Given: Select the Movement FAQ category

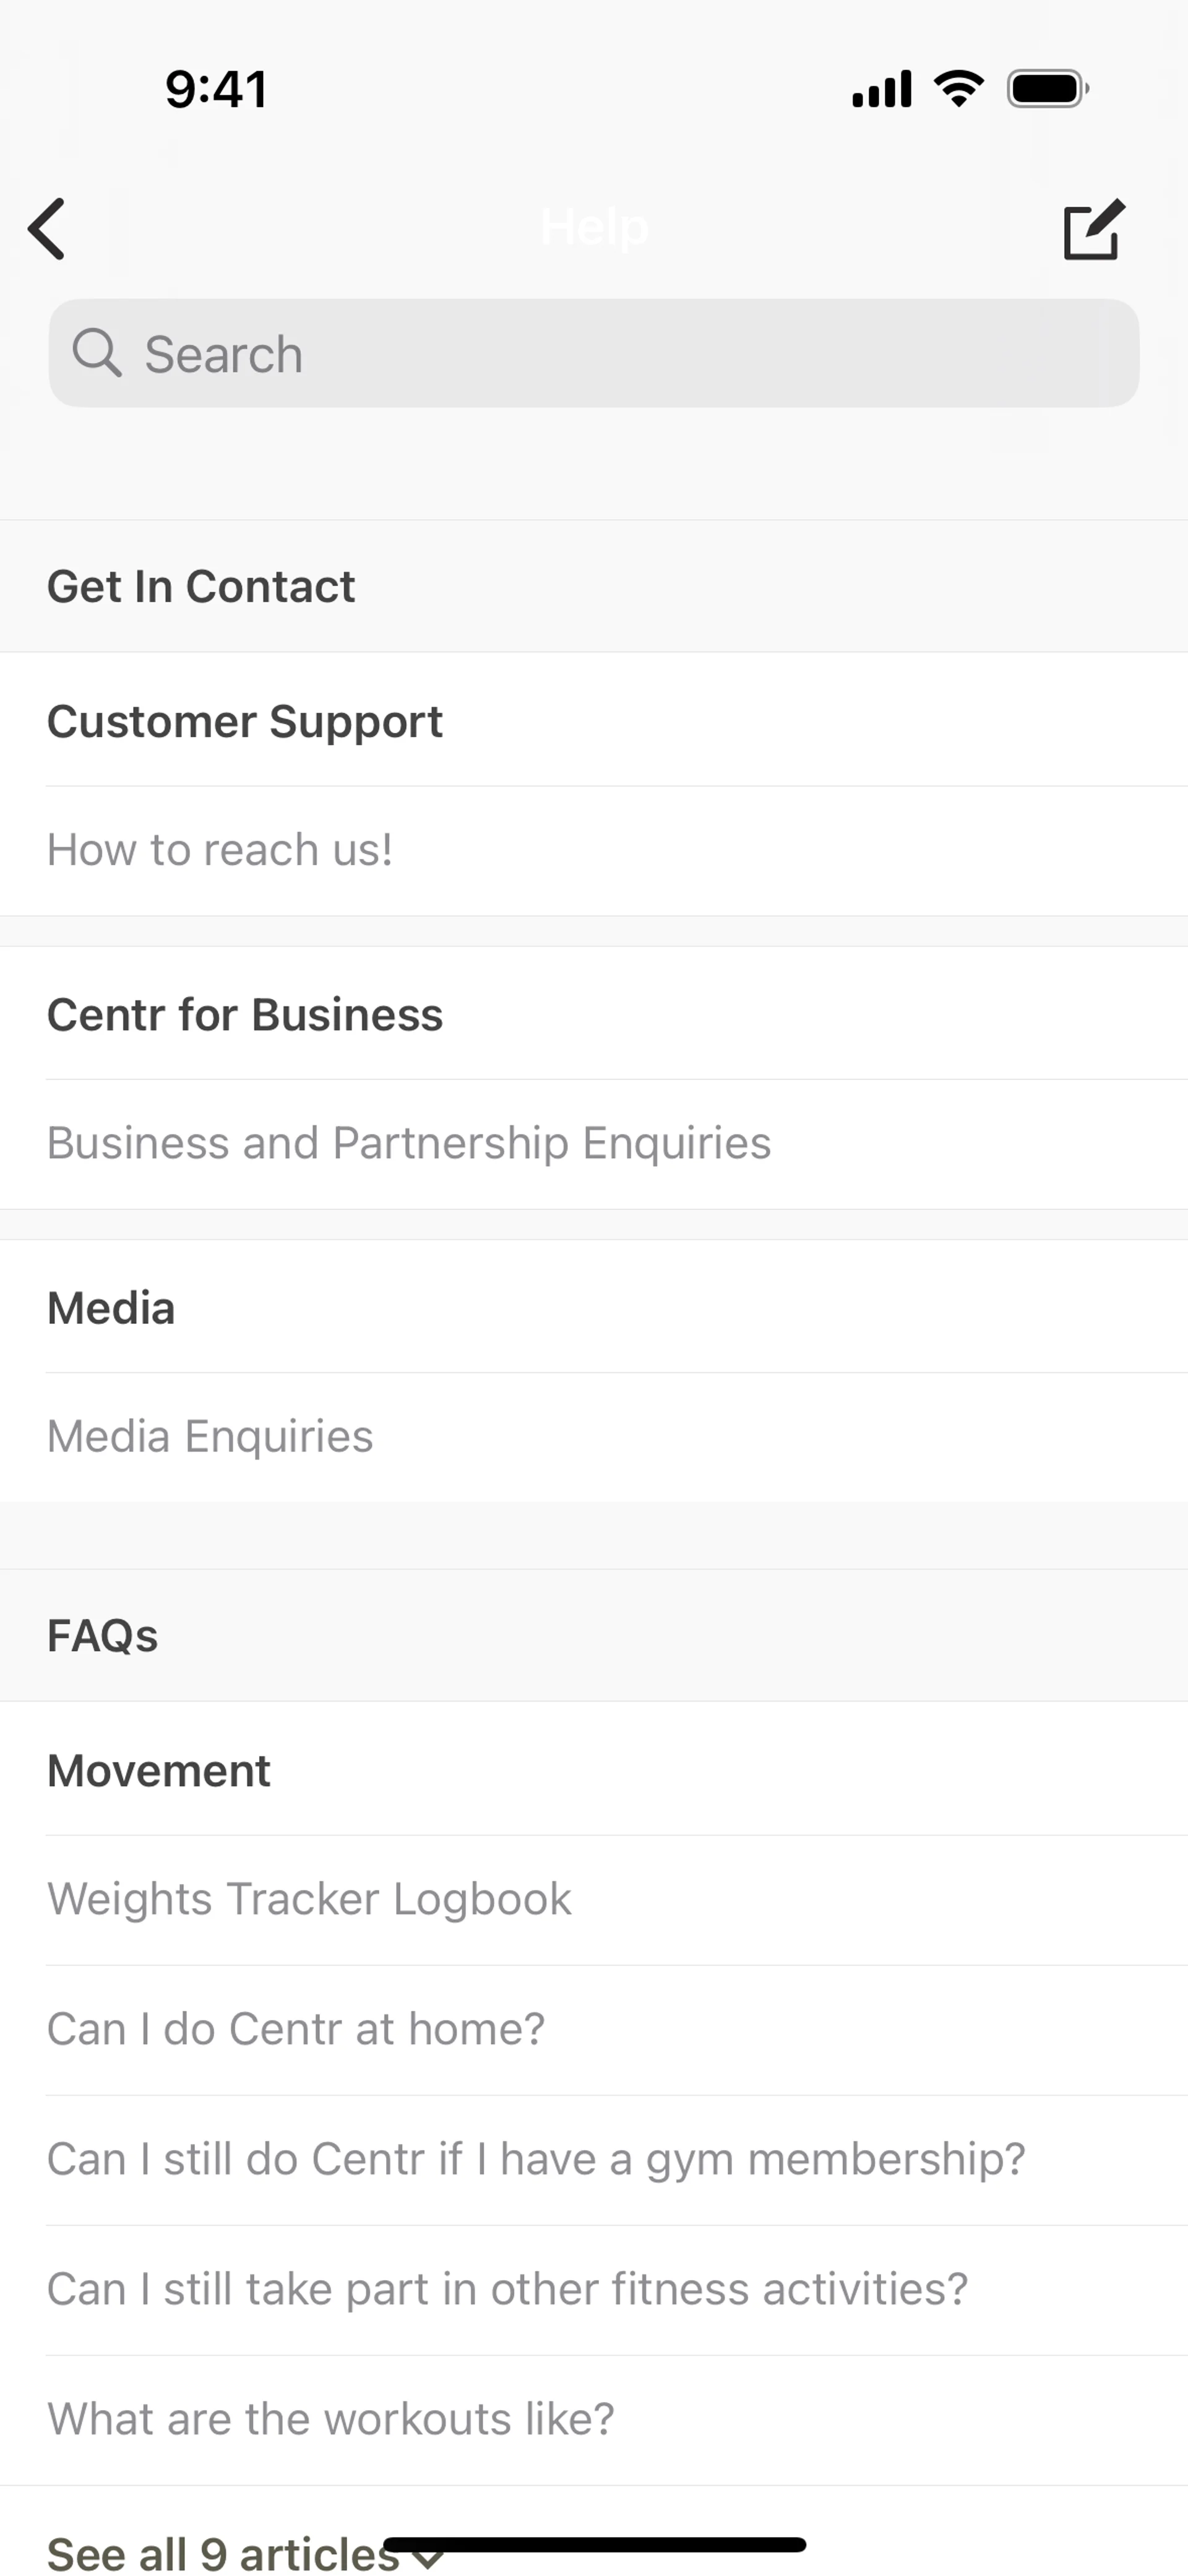Looking at the screenshot, I should point(159,1771).
